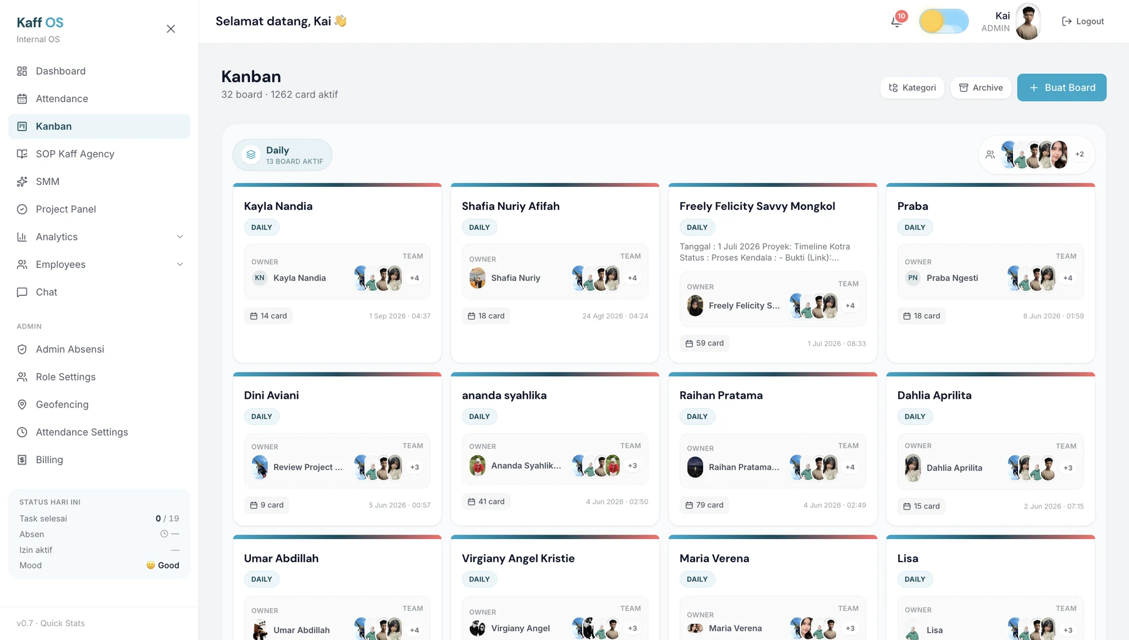Click Kai's profile avatar in header
Viewport: 1129px width, 640px height.
(1028, 21)
